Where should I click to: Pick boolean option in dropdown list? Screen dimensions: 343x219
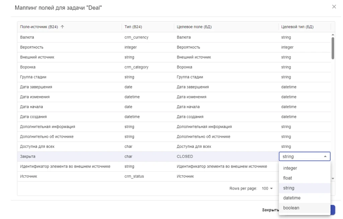291,208
